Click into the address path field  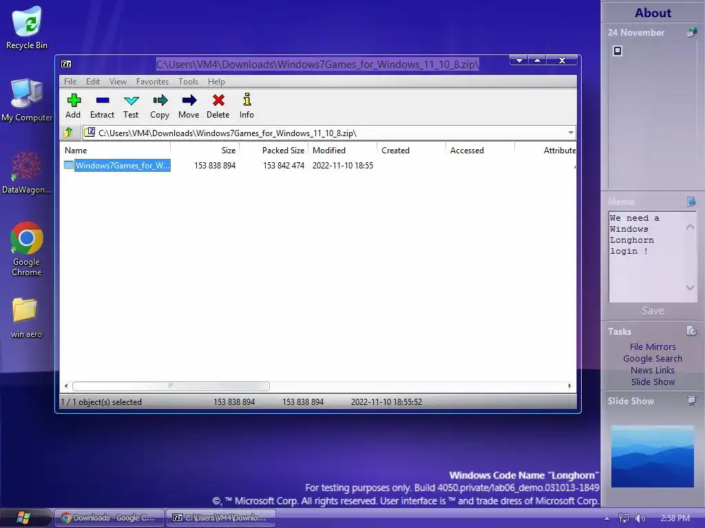[x=324, y=133]
